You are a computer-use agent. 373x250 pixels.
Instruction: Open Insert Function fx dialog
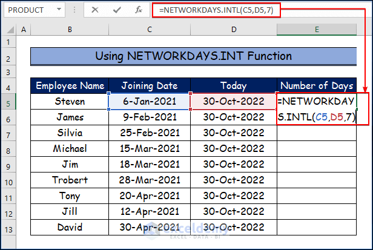(x=139, y=10)
